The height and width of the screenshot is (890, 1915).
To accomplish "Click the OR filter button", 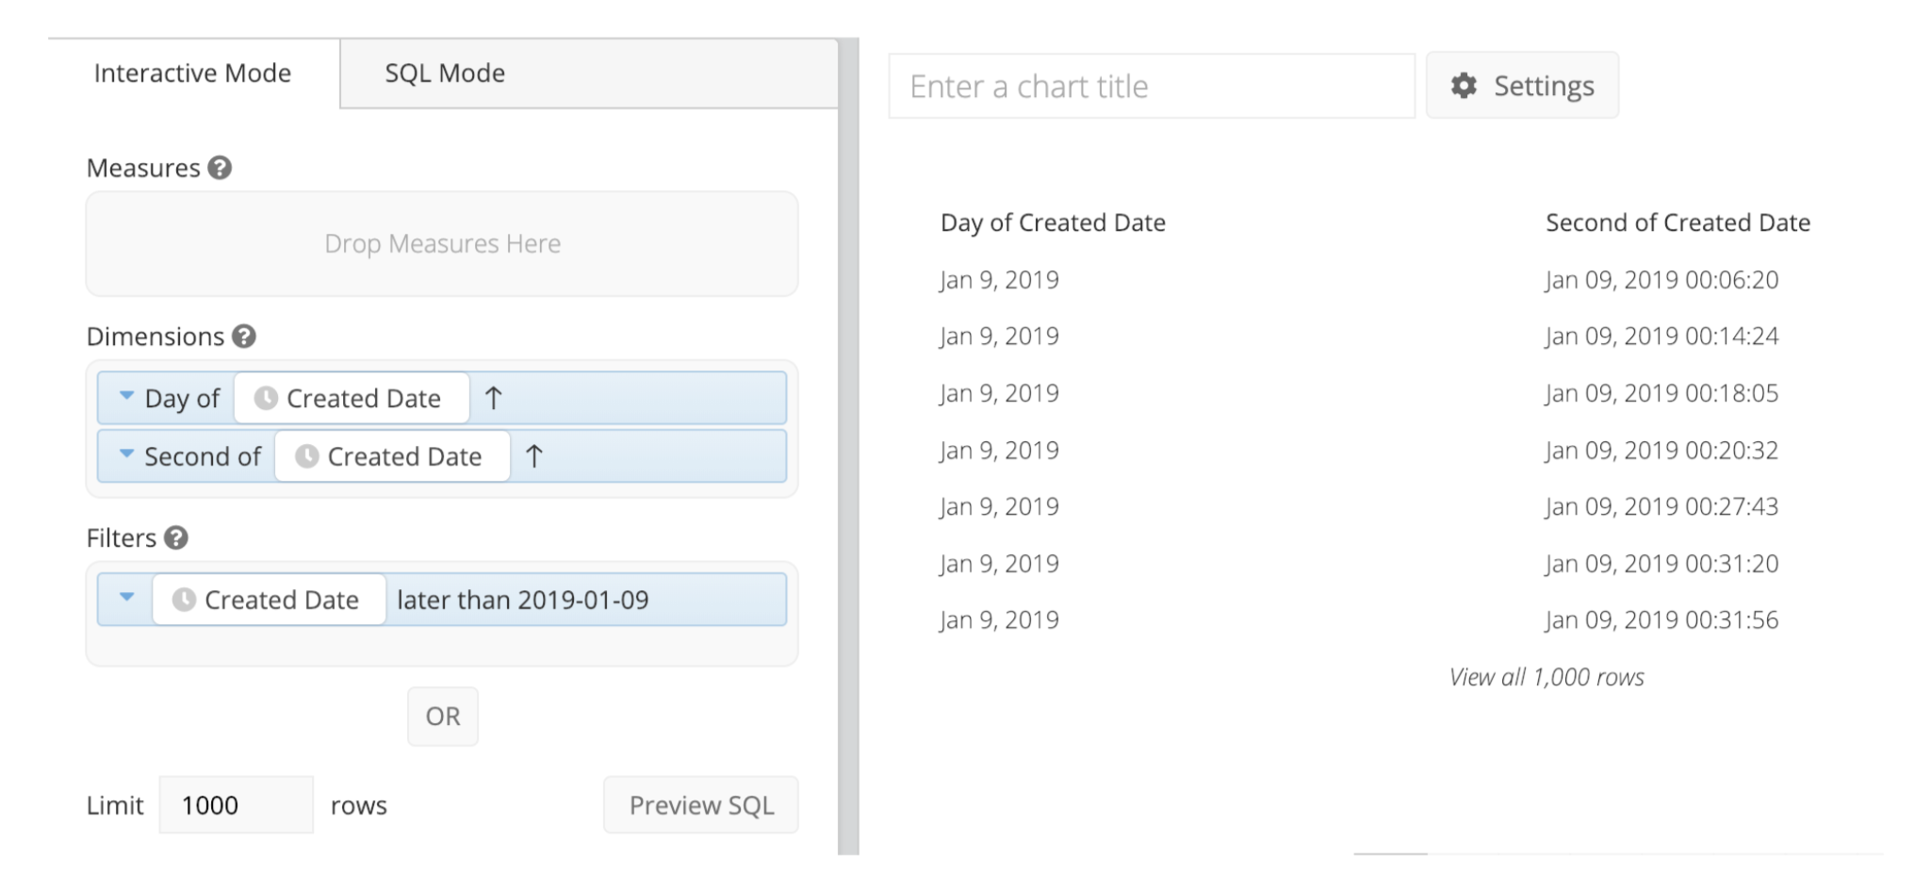I will tap(443, 717).
